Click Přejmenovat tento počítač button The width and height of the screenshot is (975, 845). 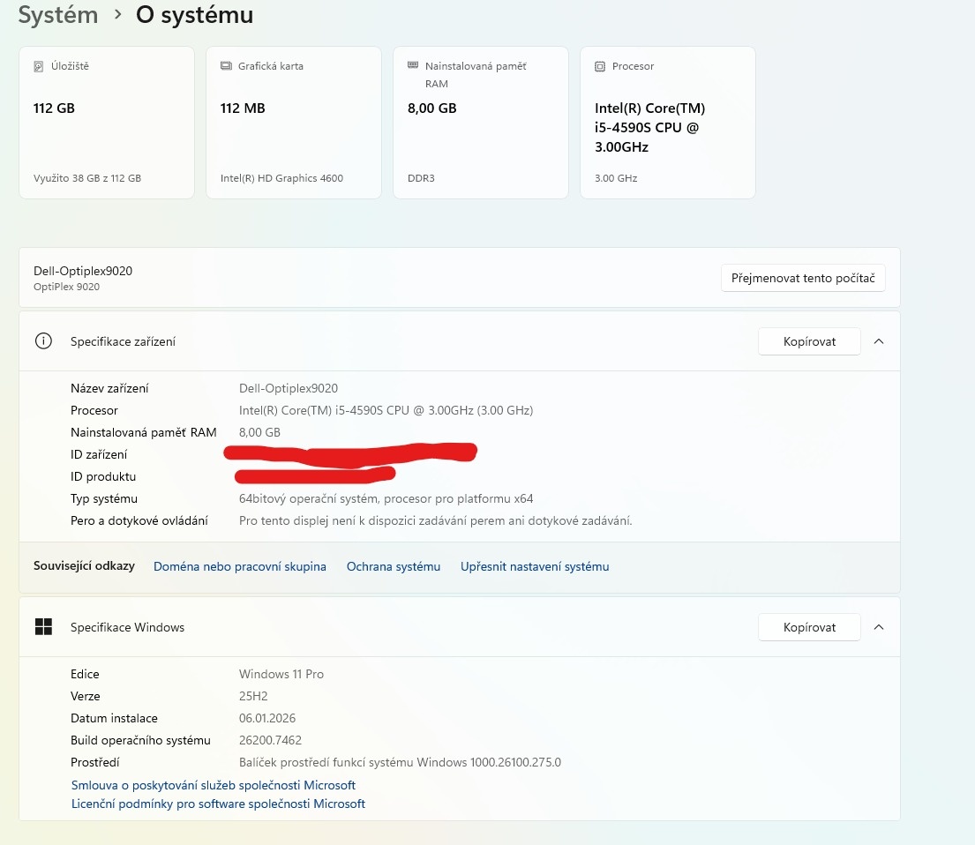point(803,278)
